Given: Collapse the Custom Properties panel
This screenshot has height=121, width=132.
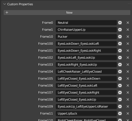Looking at the screenshot, I should point(4,4).
